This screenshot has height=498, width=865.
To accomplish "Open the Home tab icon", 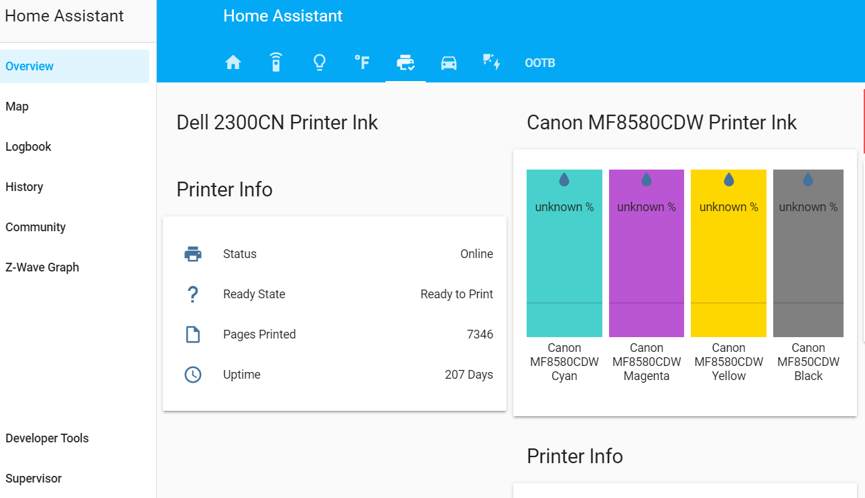I will (x=232, y=62).
